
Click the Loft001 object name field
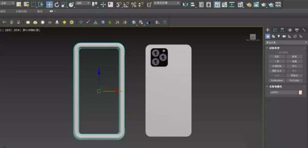(x=284, y=92)
